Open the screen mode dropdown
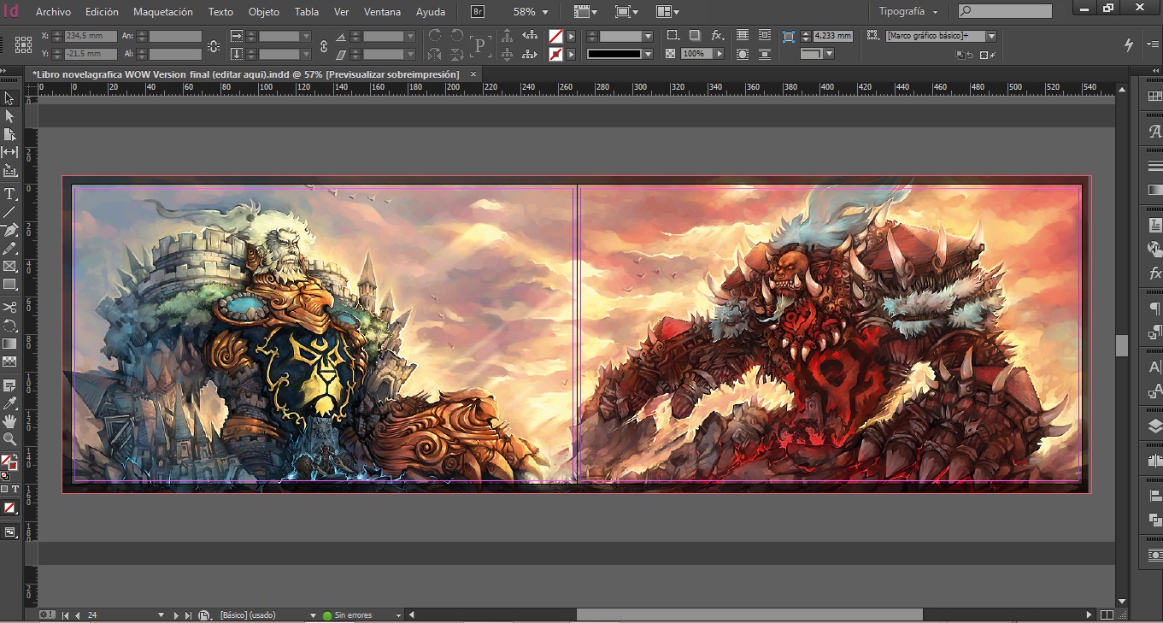This screenshot has width=1163, height=623. 627,12
